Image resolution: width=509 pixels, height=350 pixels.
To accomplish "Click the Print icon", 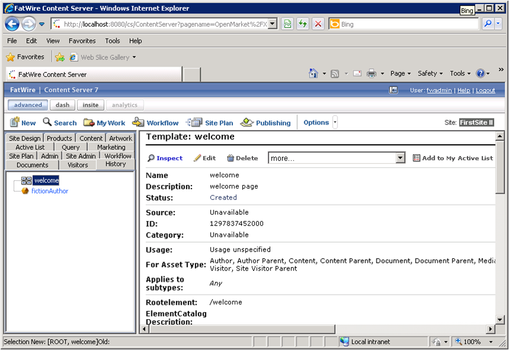I will tap(371, 74).
